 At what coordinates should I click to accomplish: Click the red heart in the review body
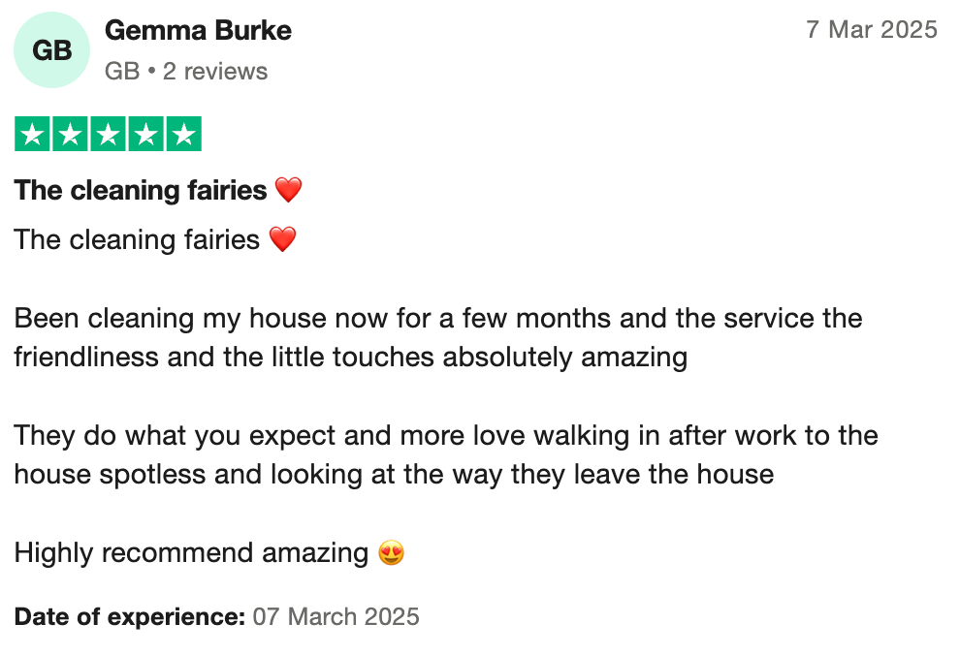(x=282, y=239)
